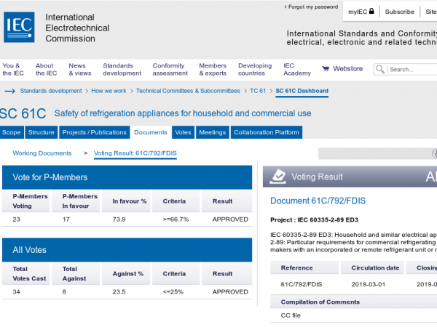The width and height of the screenshot is (437, 327).
Task: Click the Vote for P-Members header
Action: (x=127, y=177)
